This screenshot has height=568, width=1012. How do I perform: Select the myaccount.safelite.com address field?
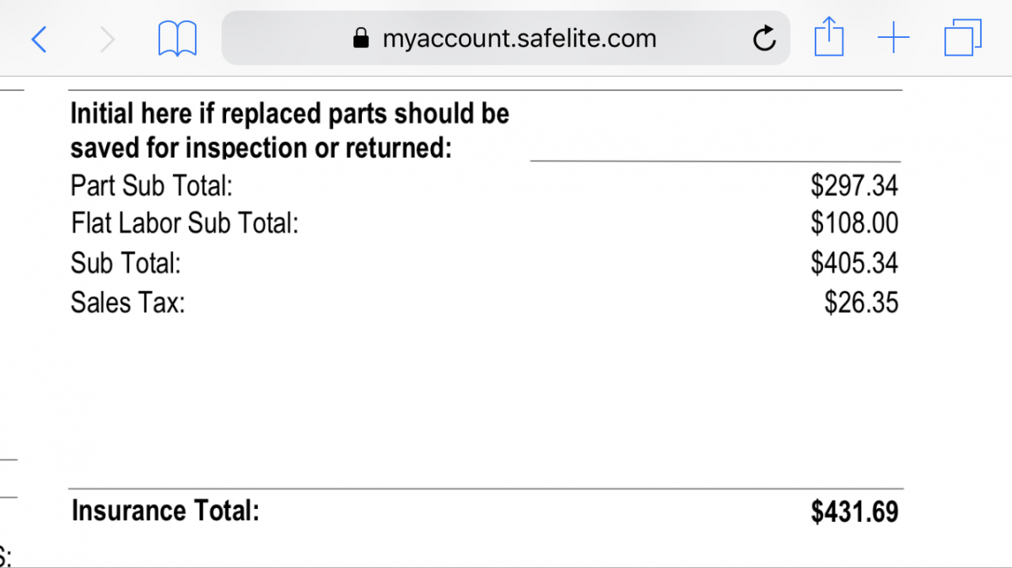(506, 38)
